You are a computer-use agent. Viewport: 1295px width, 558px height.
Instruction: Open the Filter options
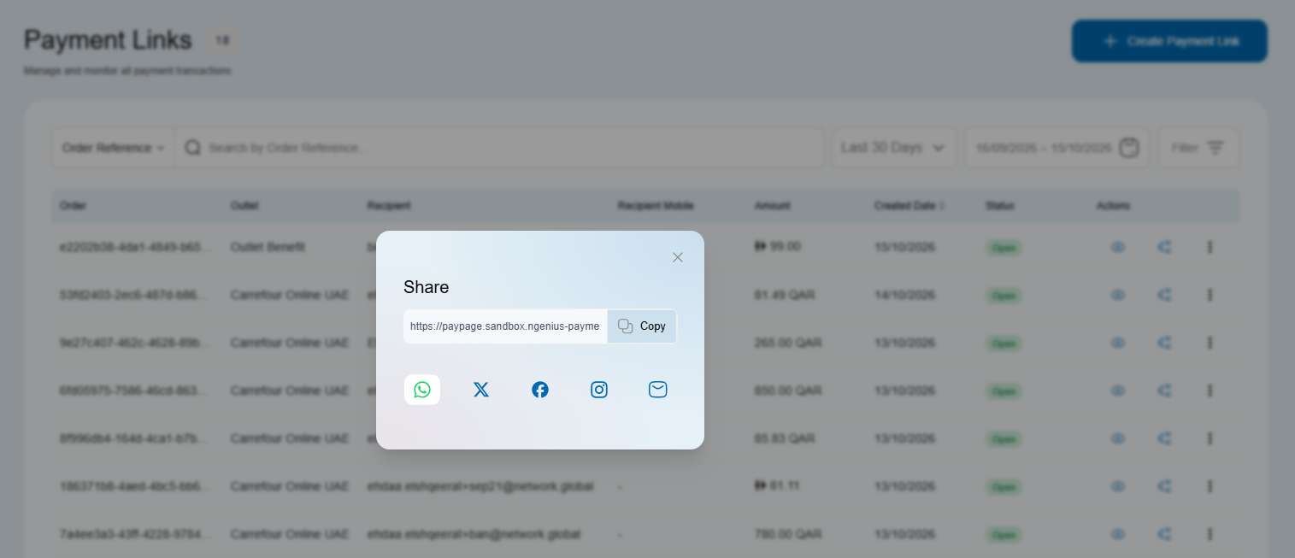(1198, 148)
